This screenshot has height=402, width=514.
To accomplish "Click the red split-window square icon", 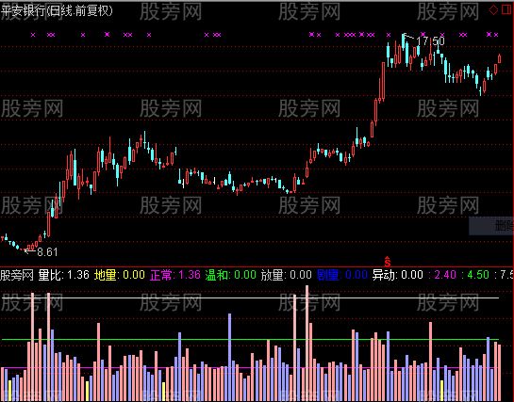I will point(507,9).
